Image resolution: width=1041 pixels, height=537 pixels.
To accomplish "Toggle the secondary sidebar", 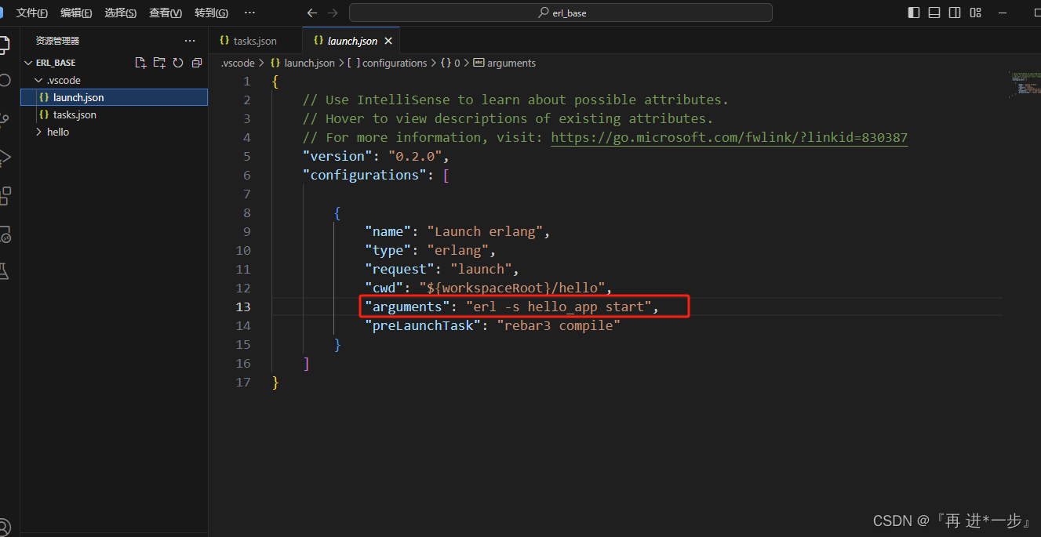I will coord(955,13).
